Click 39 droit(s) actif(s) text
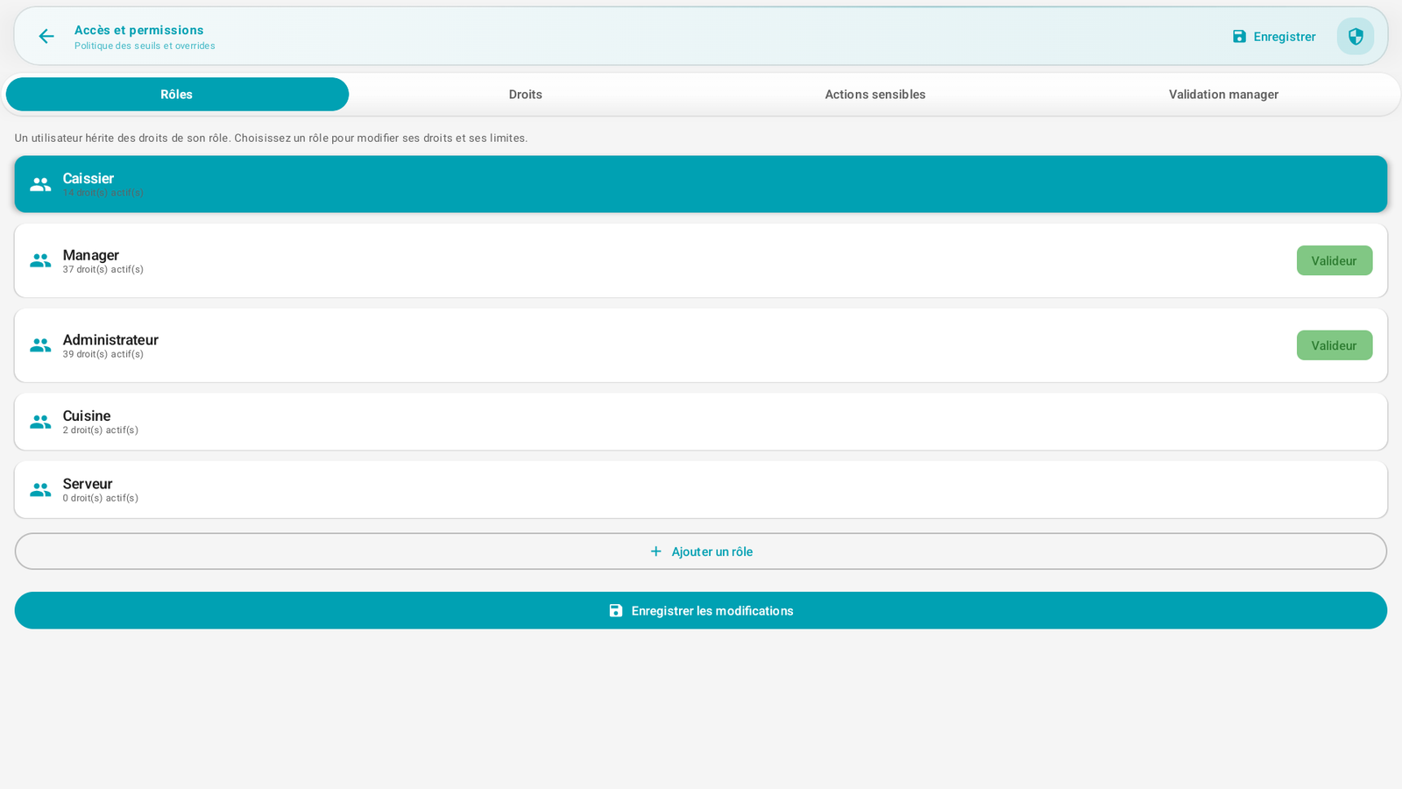The width and height of the screenshot is (1402, 789). point(103,355)
